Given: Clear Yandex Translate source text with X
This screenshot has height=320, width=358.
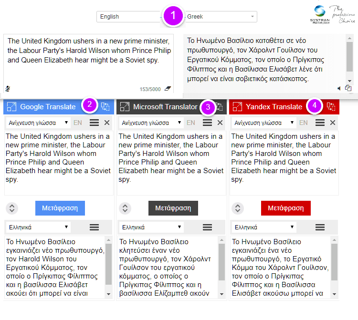Looking at the screenshot, I should [333, 123].
